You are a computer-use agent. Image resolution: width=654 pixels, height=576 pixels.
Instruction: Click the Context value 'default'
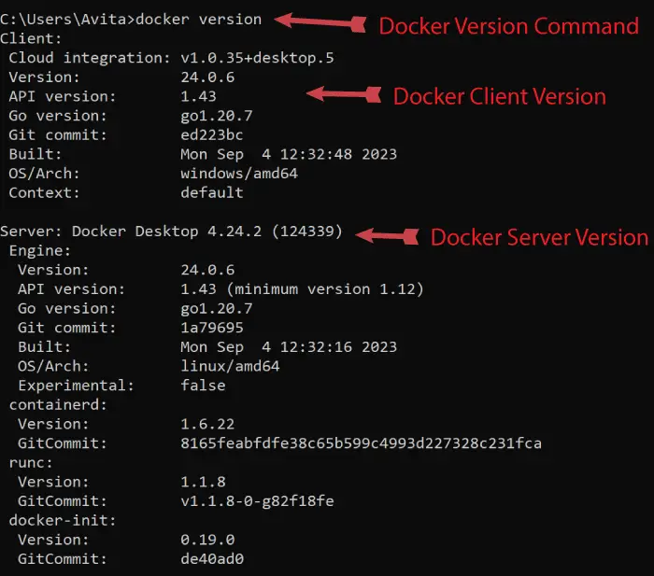click(212, 193)
